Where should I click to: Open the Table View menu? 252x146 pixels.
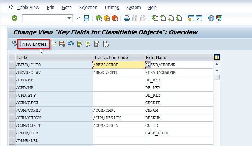click(28, 8)
